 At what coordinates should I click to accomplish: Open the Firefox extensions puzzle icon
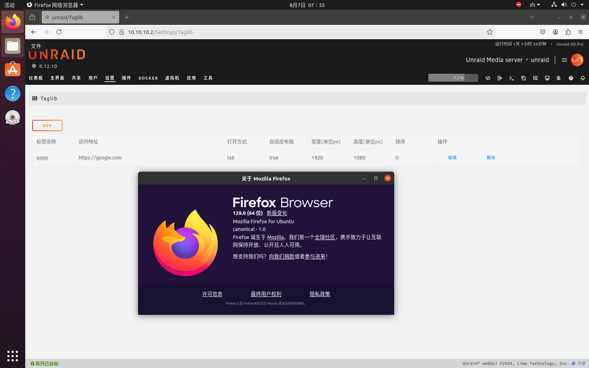(x=568, y=32)
